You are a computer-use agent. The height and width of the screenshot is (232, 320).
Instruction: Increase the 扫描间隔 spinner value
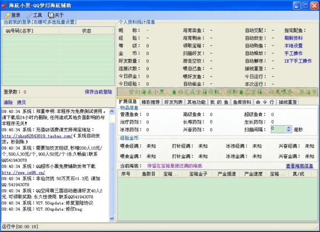tap(289, 127)
